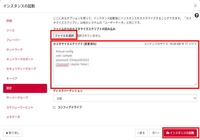Click the 戻る back button
200x140 pixels.
pyautogui.click(x=140, y=133)
